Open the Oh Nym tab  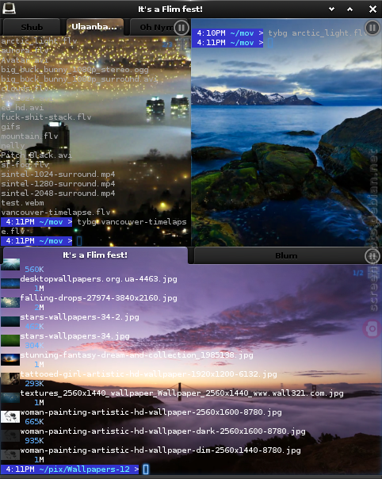156,27
